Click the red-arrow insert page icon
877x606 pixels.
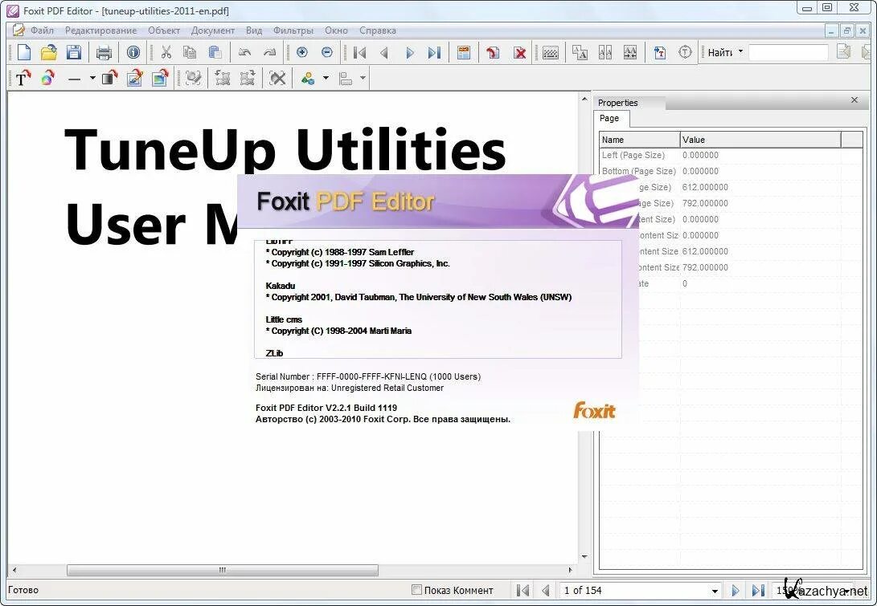click(493, 52)
